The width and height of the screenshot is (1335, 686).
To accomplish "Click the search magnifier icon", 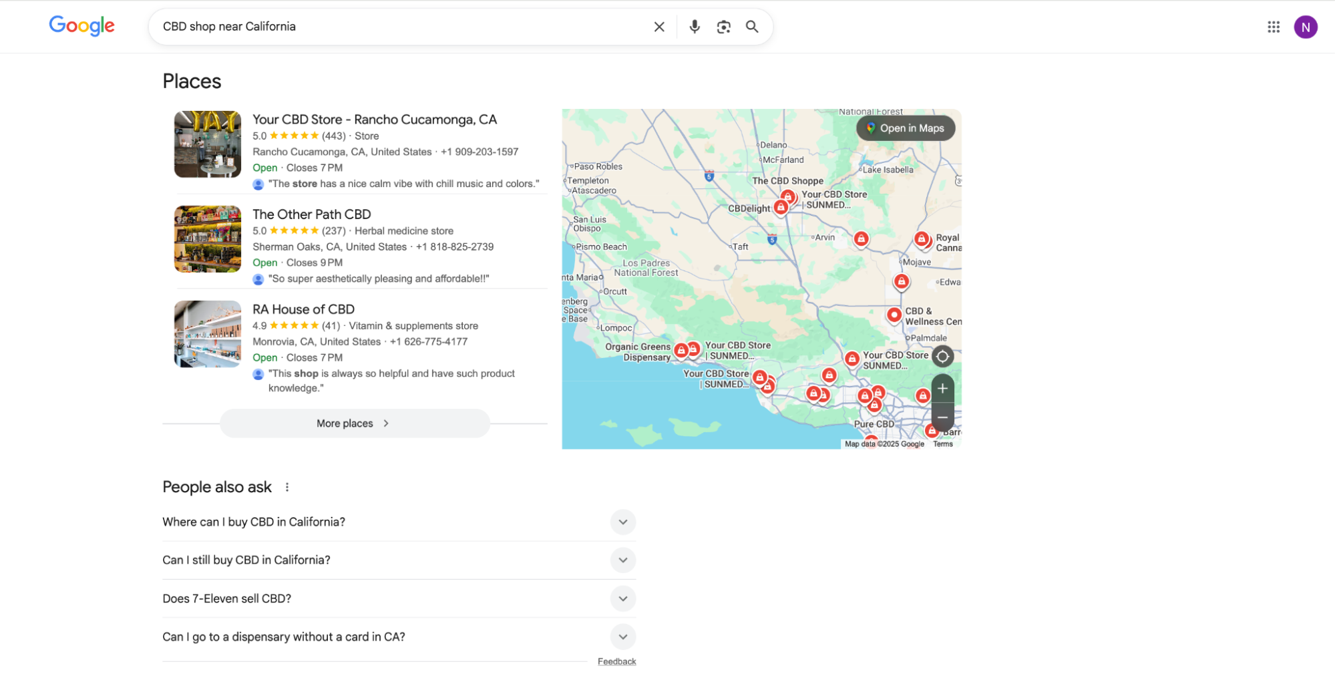I will [x=752, y=26].
